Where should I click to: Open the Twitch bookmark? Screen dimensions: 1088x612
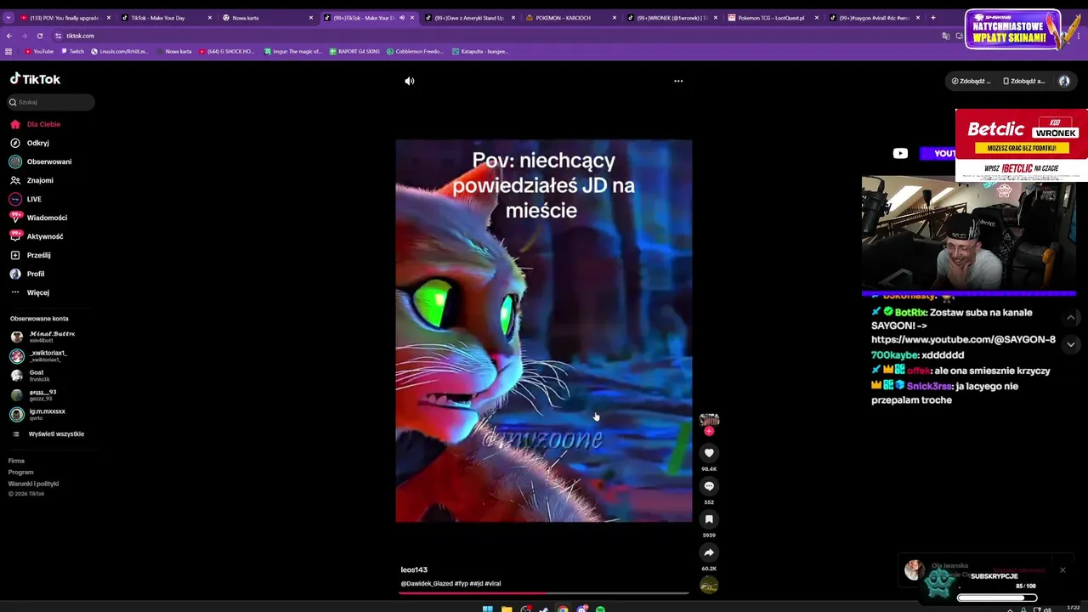click(x=72, y=51)
